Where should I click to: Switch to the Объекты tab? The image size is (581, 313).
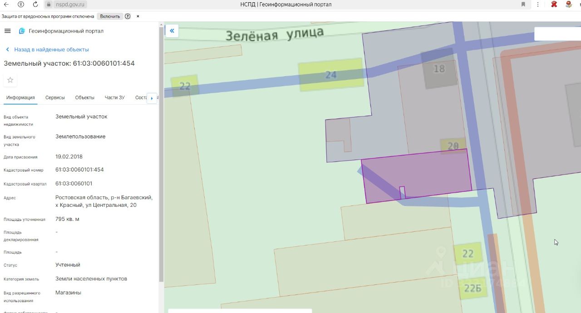85,98
